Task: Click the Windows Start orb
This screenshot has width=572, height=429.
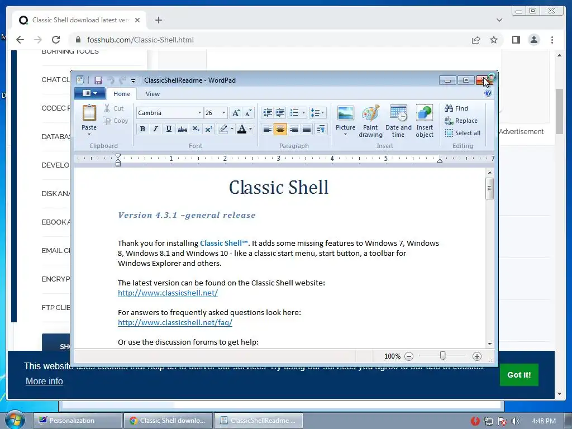Action: click(x=14, y=420)
